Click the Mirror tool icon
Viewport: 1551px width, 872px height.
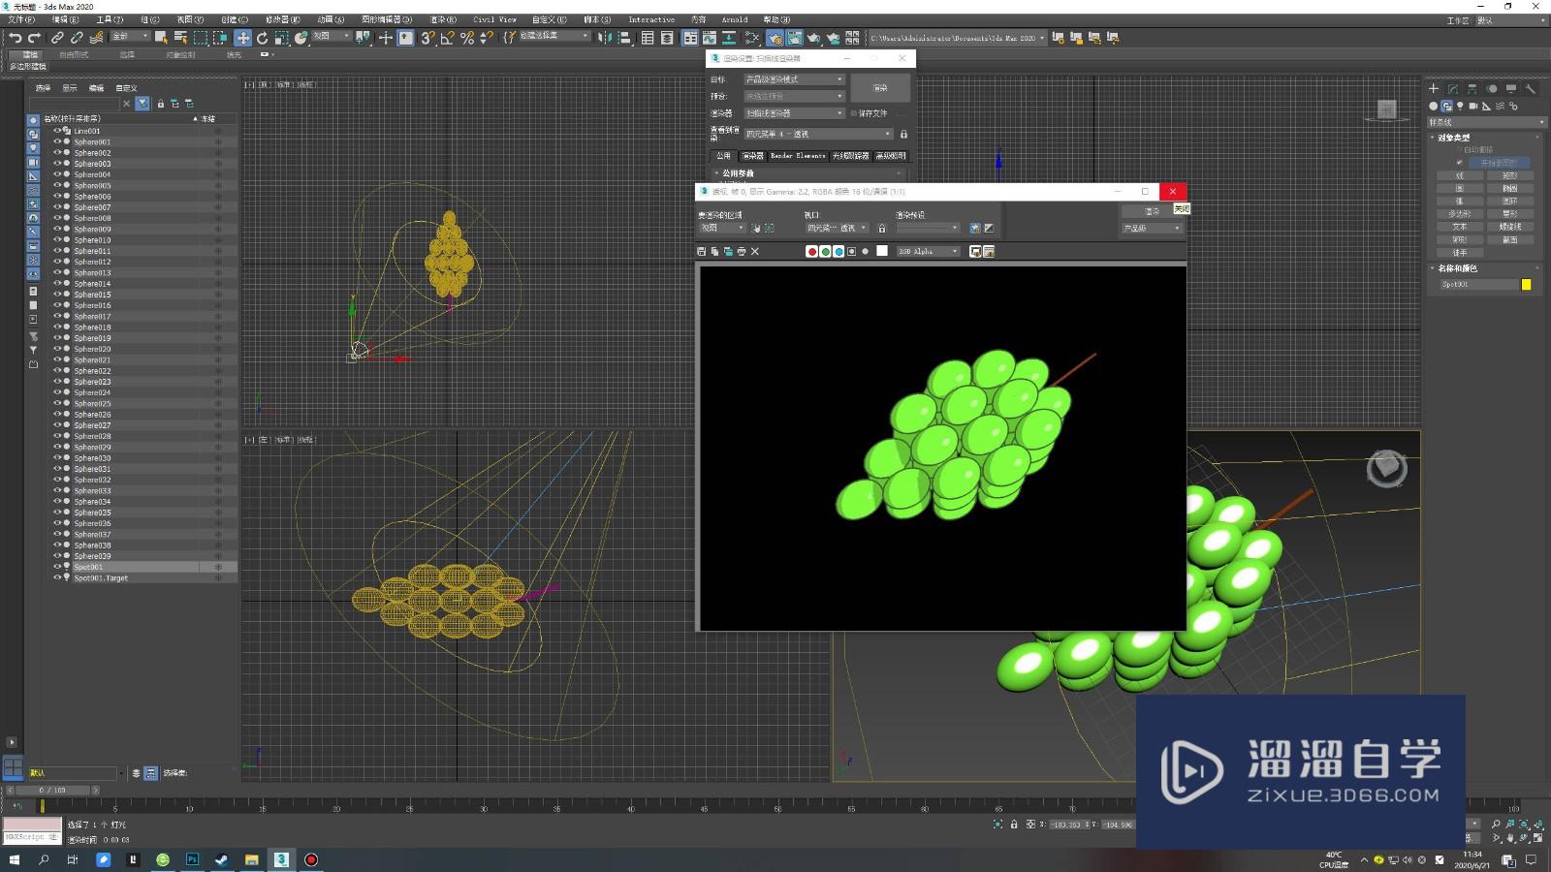pos(605,38)
